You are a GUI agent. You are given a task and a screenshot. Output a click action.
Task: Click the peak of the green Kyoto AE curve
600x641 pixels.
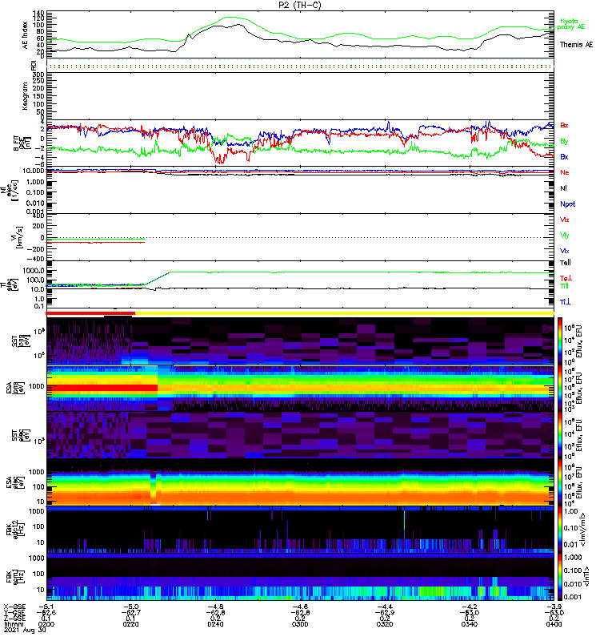(x=230, y=17)
